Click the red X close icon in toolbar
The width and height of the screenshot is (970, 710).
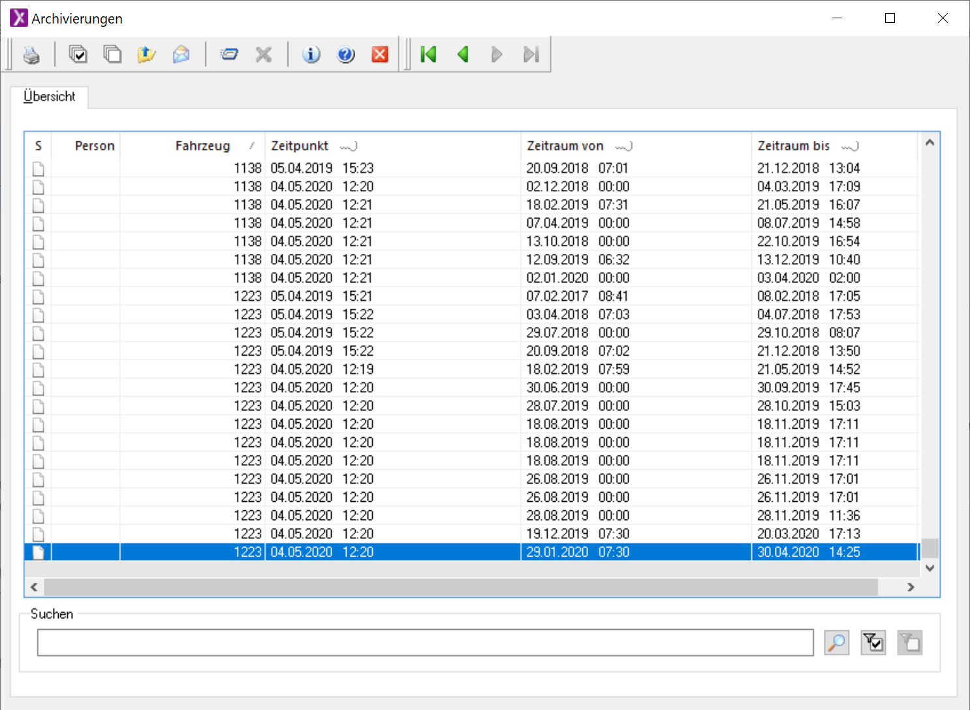pyautogui.click(x=380, y=55)
